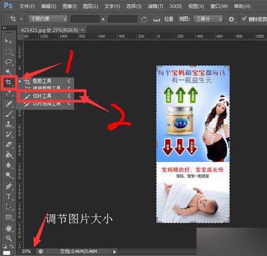Open the 窗口(W) menu
Image resolution: width=267 pixels, height=256 pixels.
(x=219, y=6)
